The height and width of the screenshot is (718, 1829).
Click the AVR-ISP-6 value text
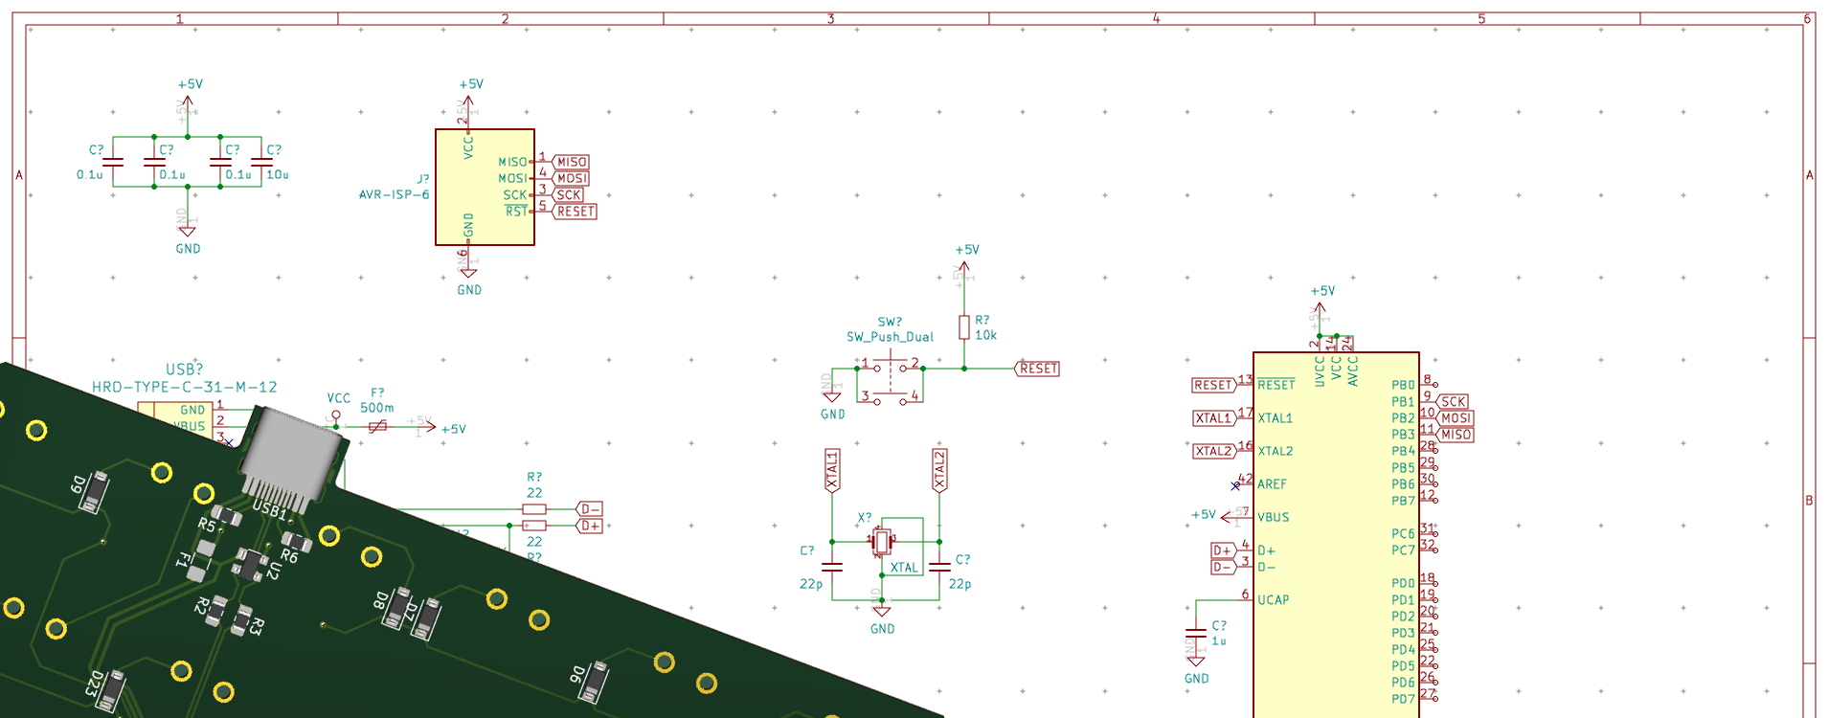coord(395,194)
